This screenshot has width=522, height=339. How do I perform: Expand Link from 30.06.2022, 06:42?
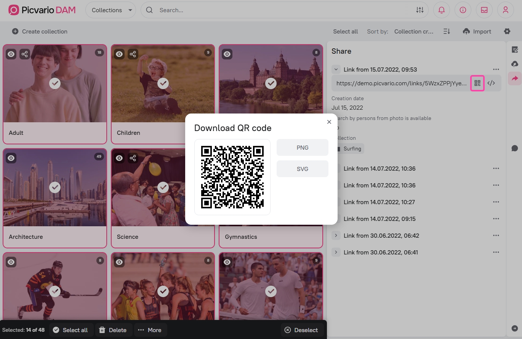coord(336,235)
